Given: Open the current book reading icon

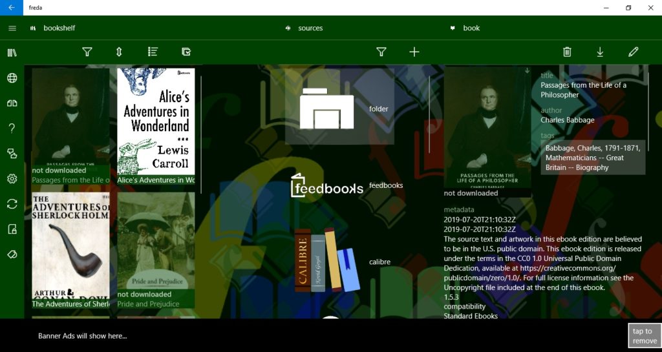Looking at the screenshot, I should click(x=12, y=103).
